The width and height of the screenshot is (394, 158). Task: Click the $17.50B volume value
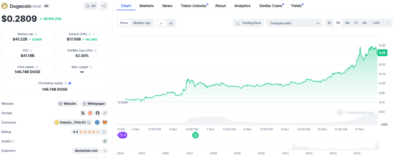73,39
